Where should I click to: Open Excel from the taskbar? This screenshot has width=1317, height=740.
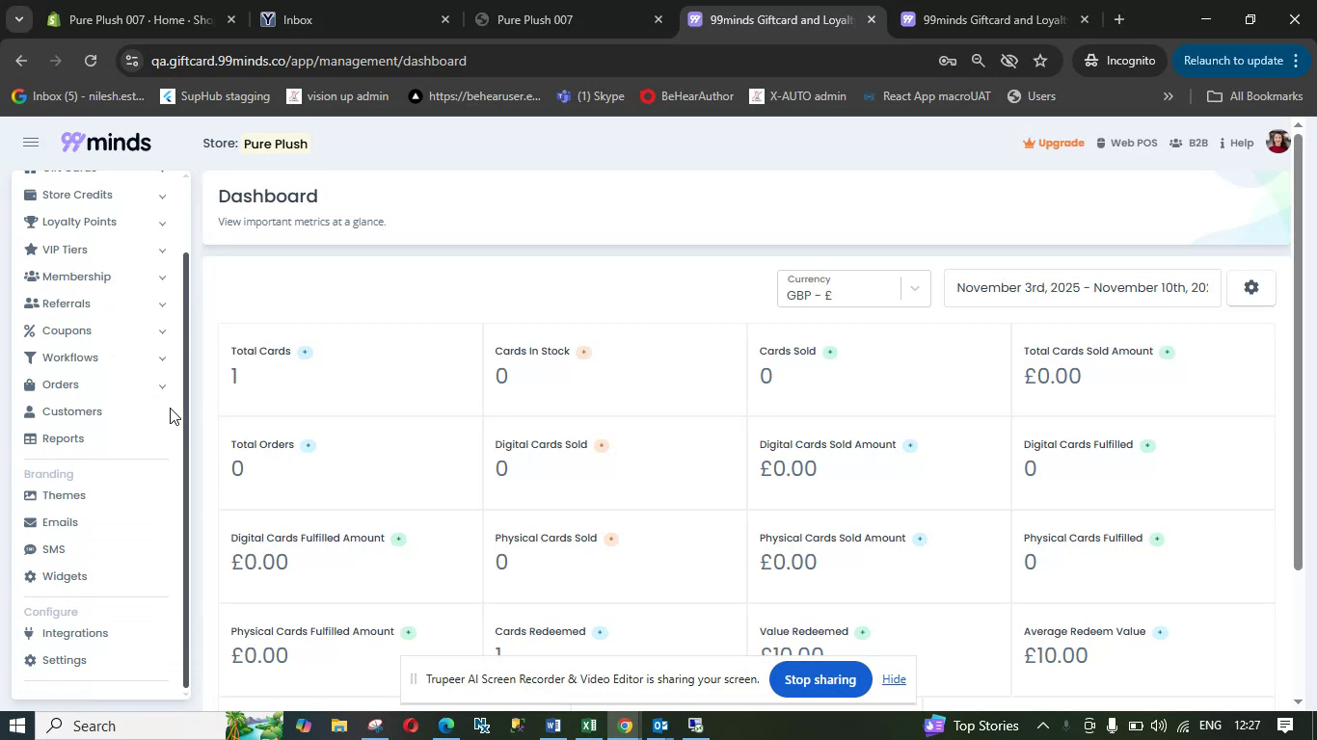click(x=589, y=726)
